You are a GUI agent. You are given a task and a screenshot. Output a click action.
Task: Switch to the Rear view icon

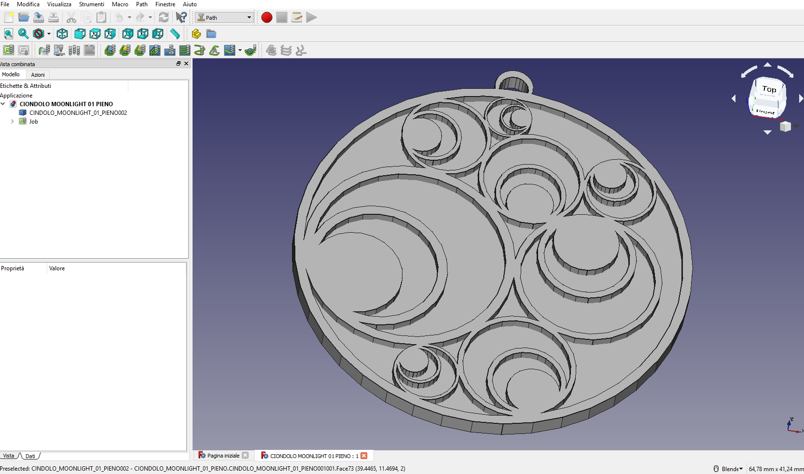click(x=128, y=34)
